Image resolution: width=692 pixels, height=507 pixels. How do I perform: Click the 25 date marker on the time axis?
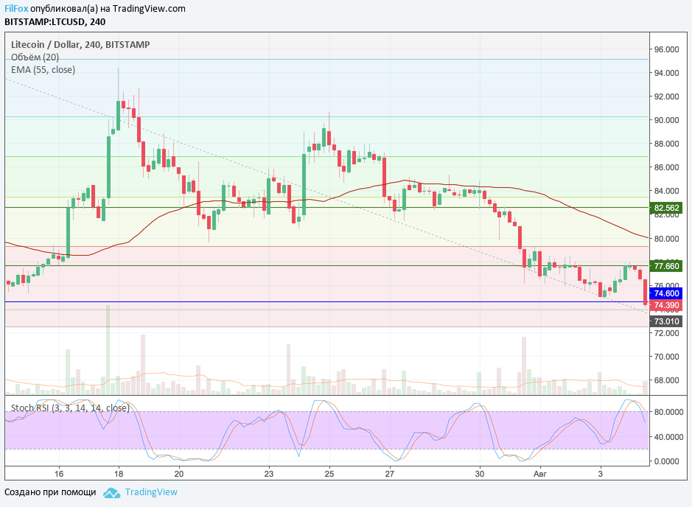[x=329, y=473]
